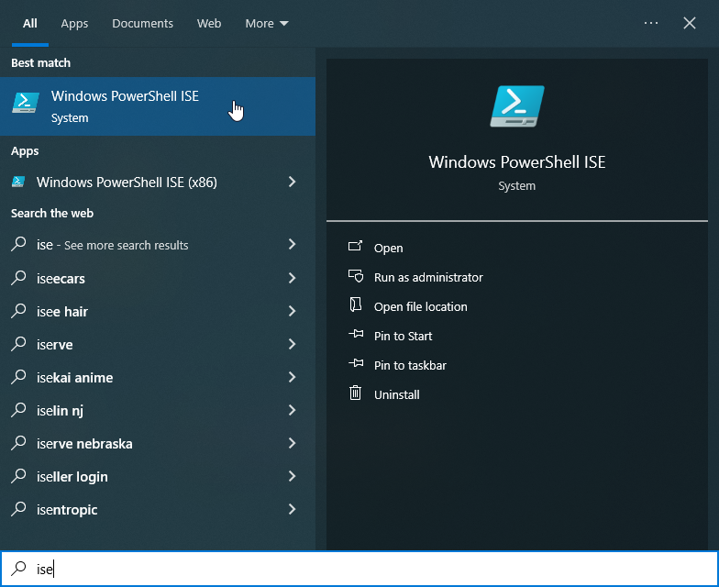Click the Pin to Start pin icon
Viewport: 719px width, 587px height.
coord(356,334)
